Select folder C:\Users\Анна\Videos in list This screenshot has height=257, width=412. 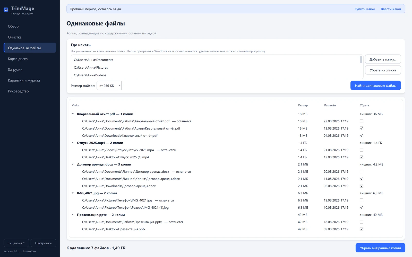pos(215,75)
